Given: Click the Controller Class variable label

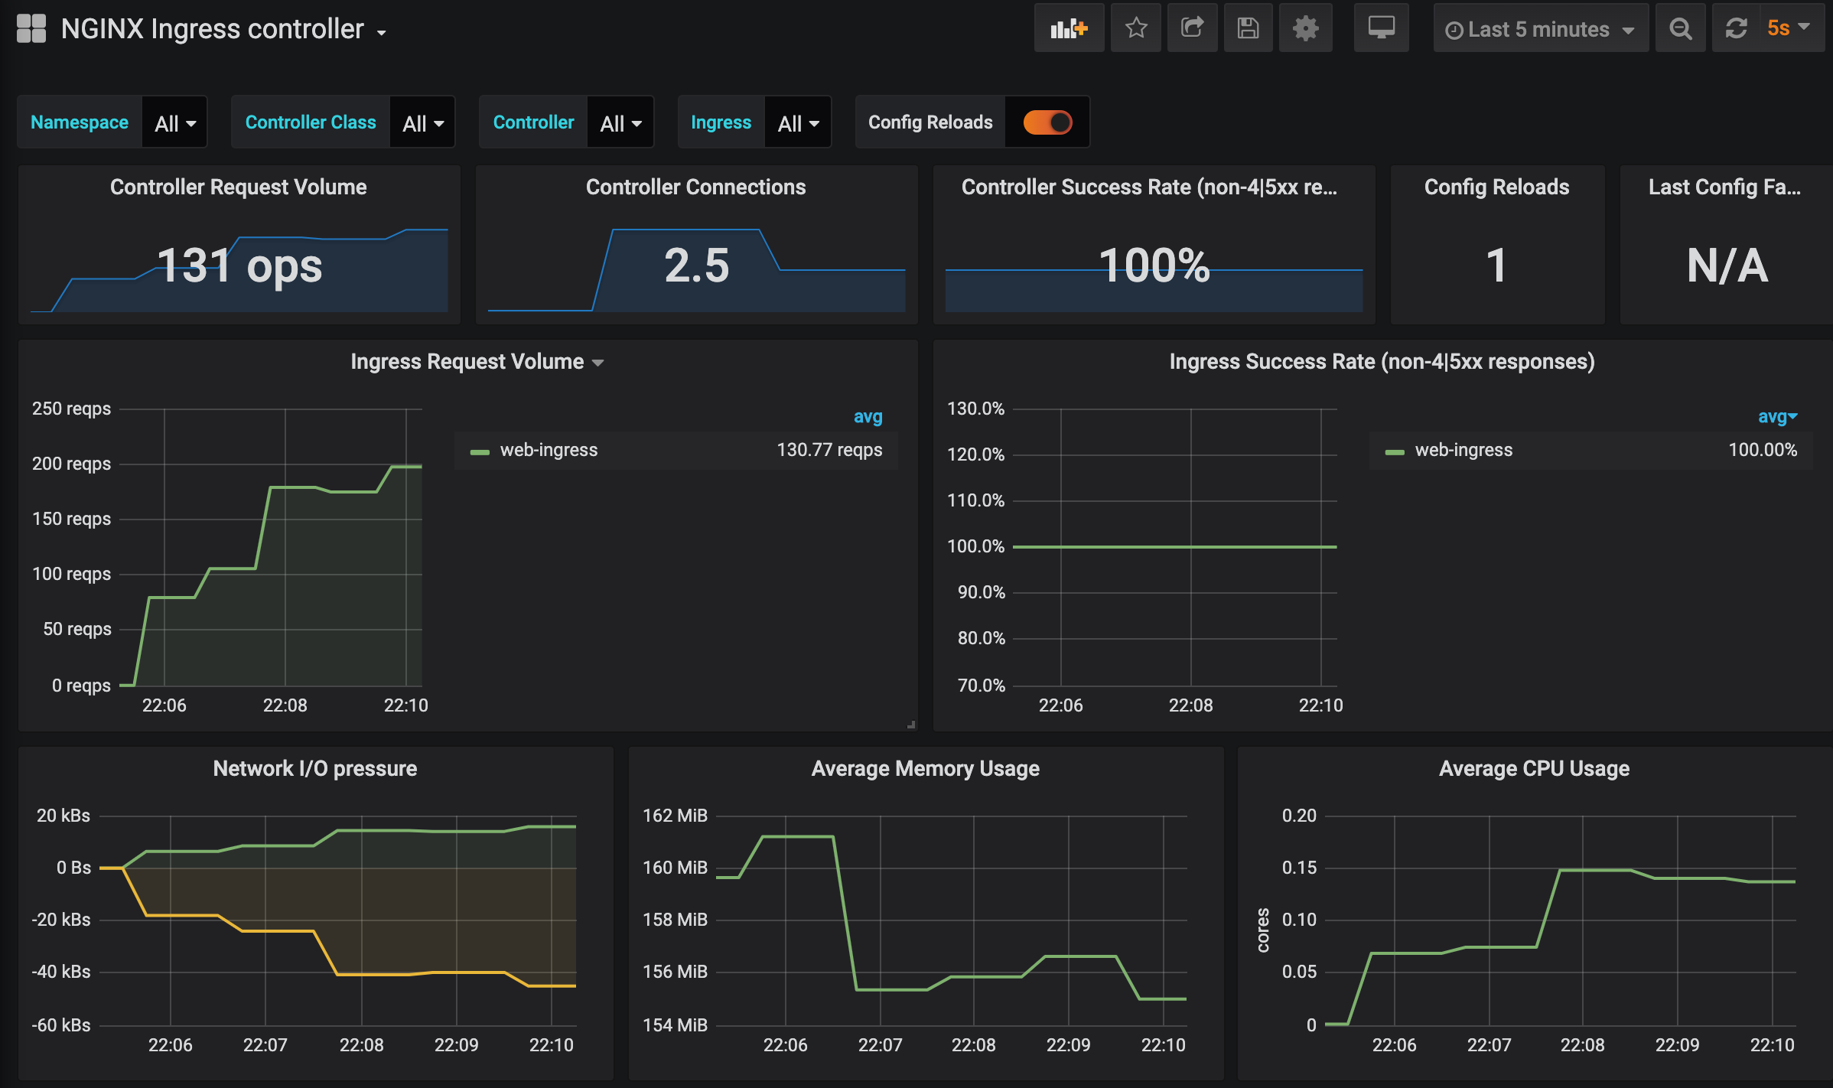Looking at the screenshot, I should [x=311, y=122].
